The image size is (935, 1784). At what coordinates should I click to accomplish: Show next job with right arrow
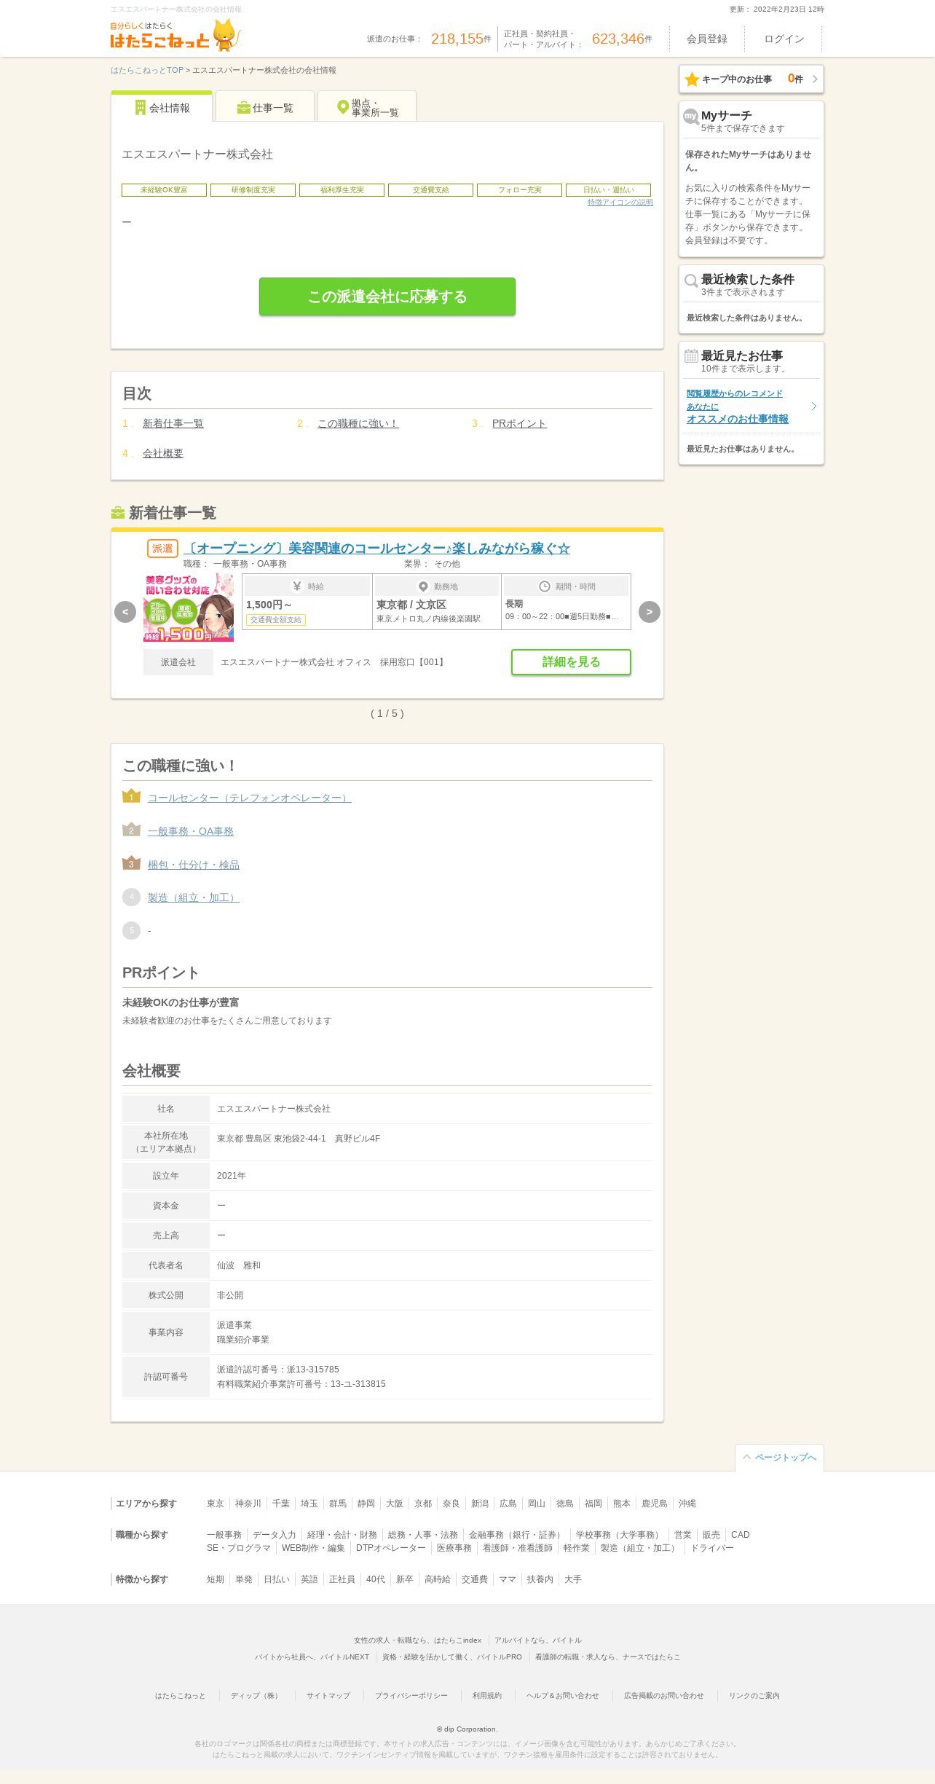pos(650,612)
